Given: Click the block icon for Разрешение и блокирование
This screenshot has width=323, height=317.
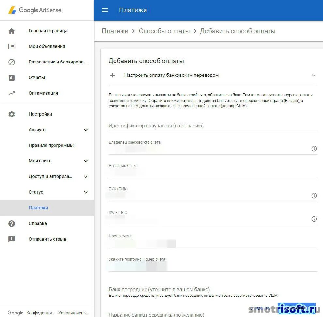Looking at the screenshot, I should [12, 62].
